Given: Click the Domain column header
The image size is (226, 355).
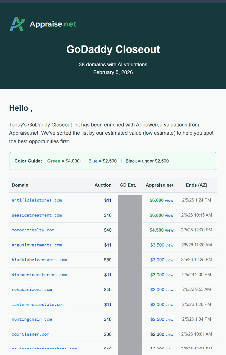Looking at the screenshot, I should 20,185.
